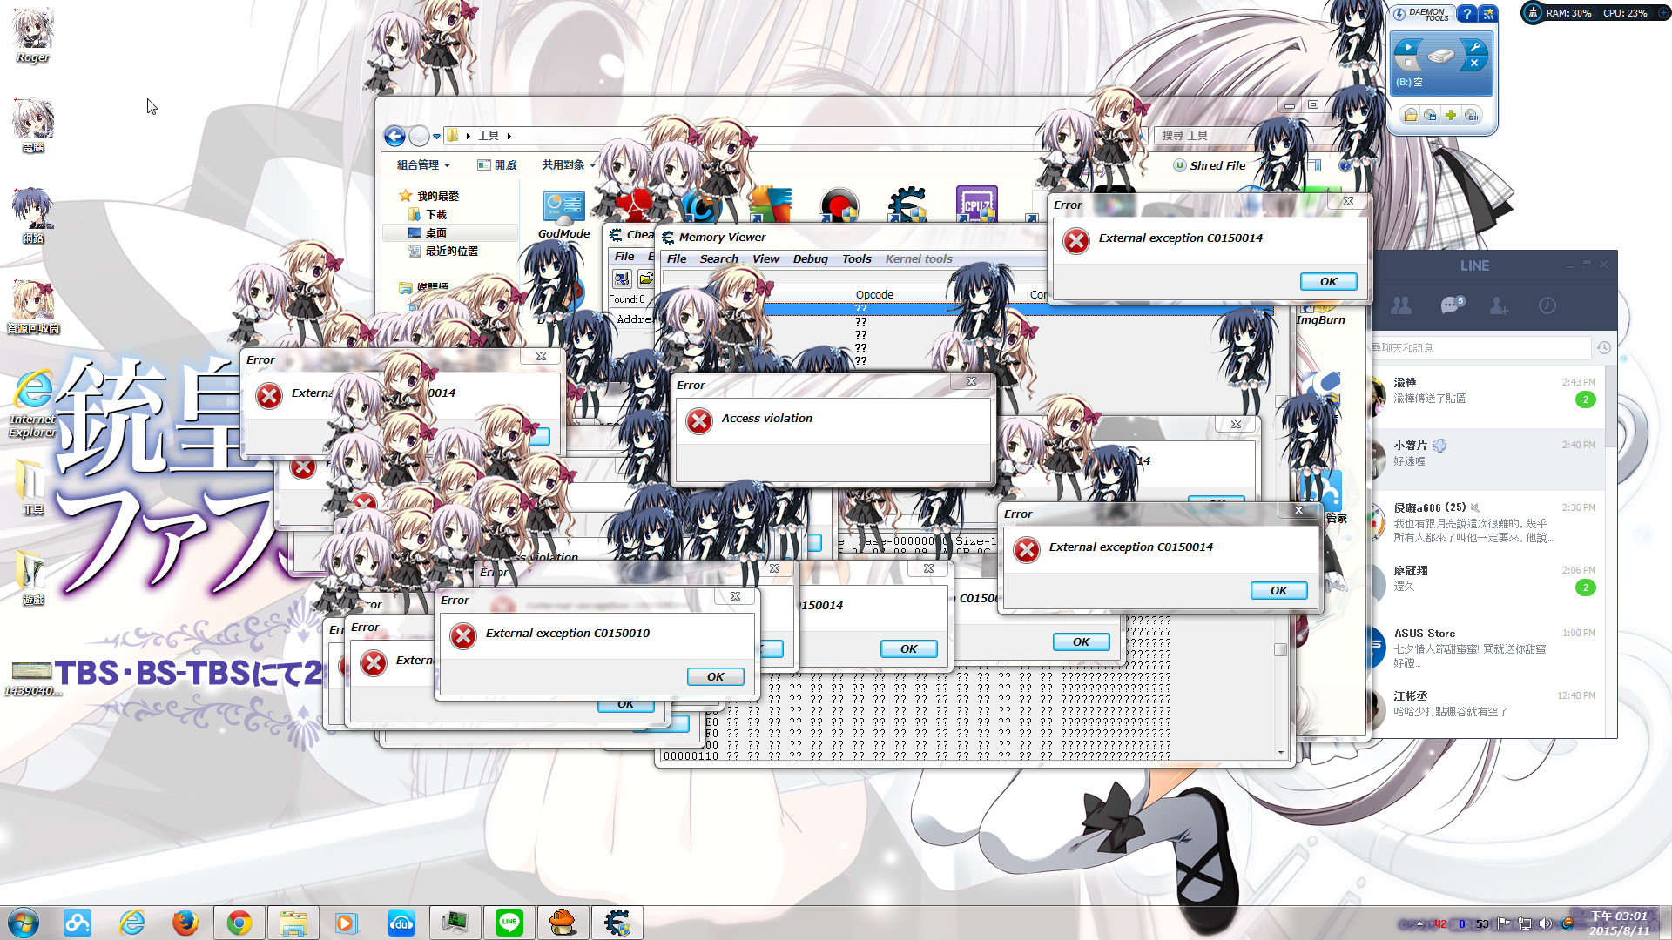Expand the 共用對象 dropdown menu
Image resolution: width=1672 pixels, height=940 pixels.
tap(569, 165)
